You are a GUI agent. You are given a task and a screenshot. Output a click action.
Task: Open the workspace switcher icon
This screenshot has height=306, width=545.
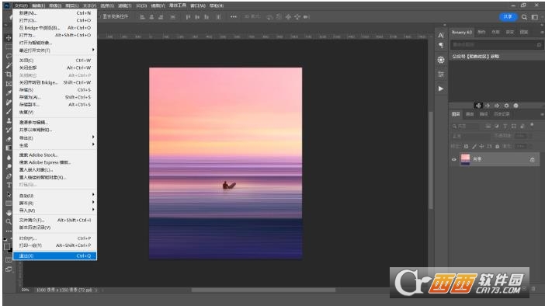(535, 16)
